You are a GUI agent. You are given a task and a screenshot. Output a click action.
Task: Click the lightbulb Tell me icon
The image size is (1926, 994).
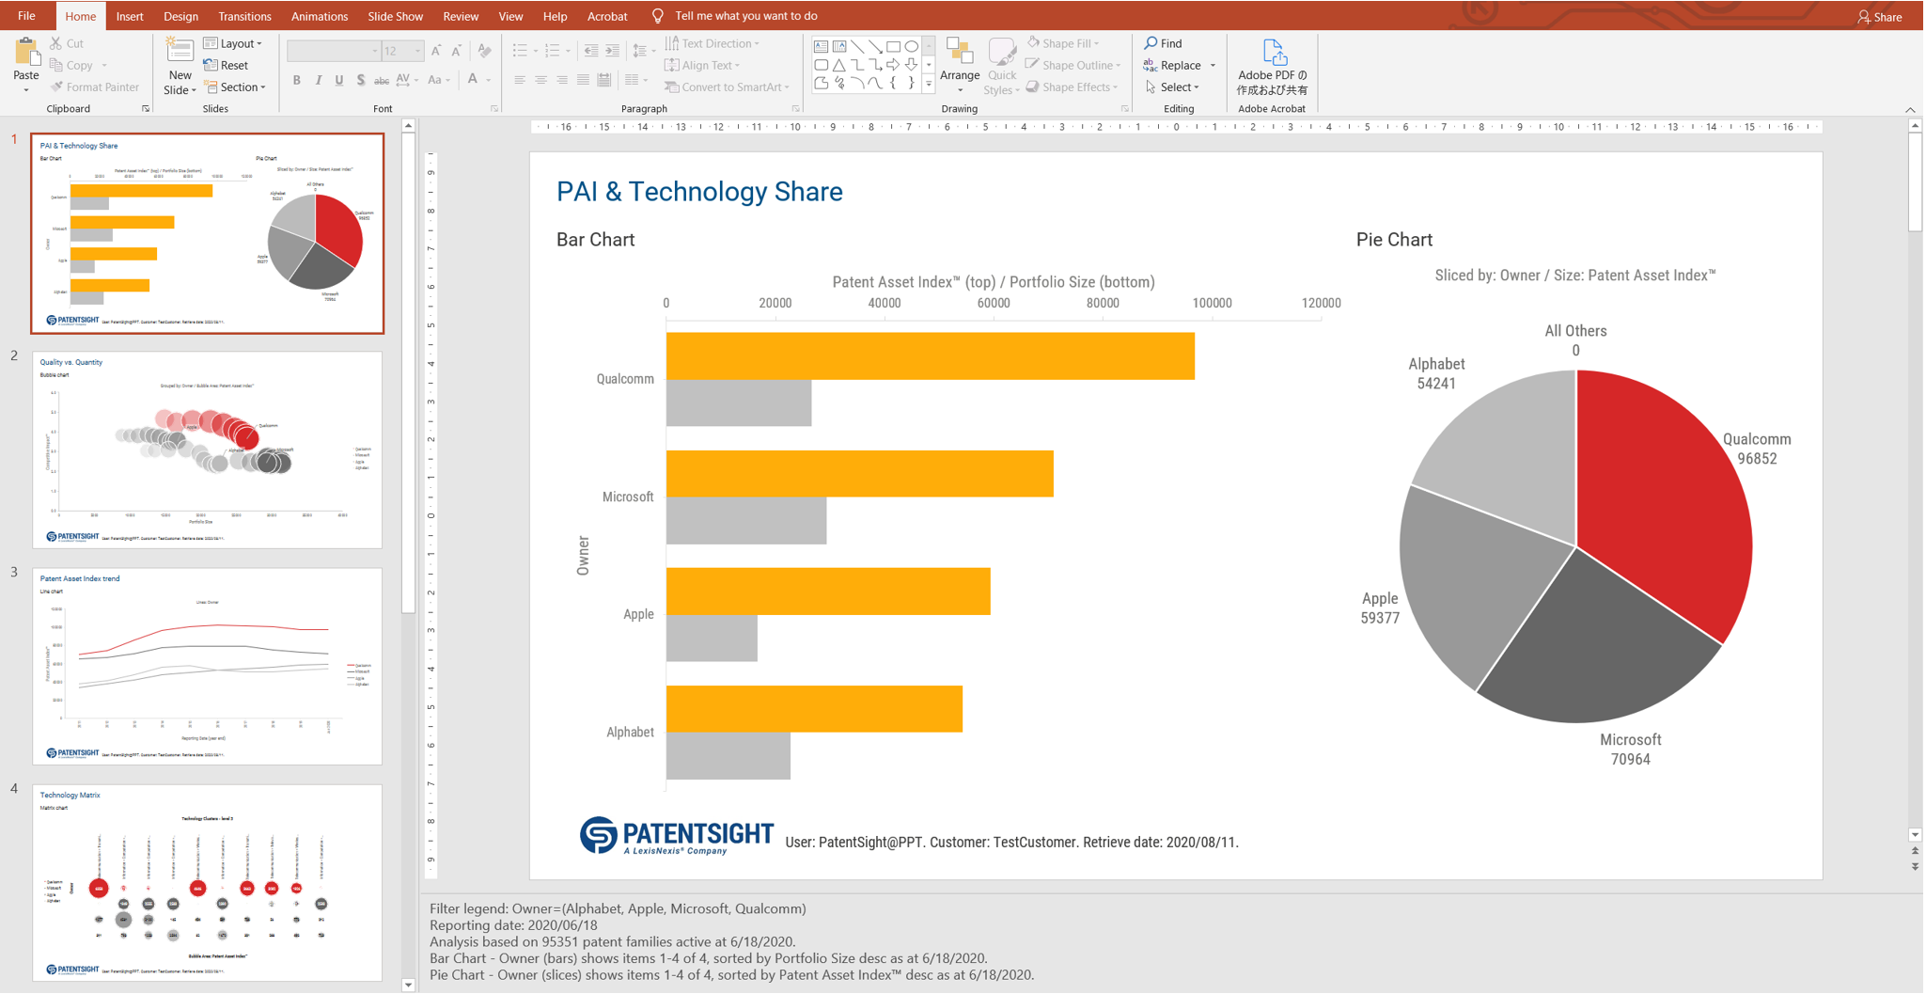coord(657,16)
